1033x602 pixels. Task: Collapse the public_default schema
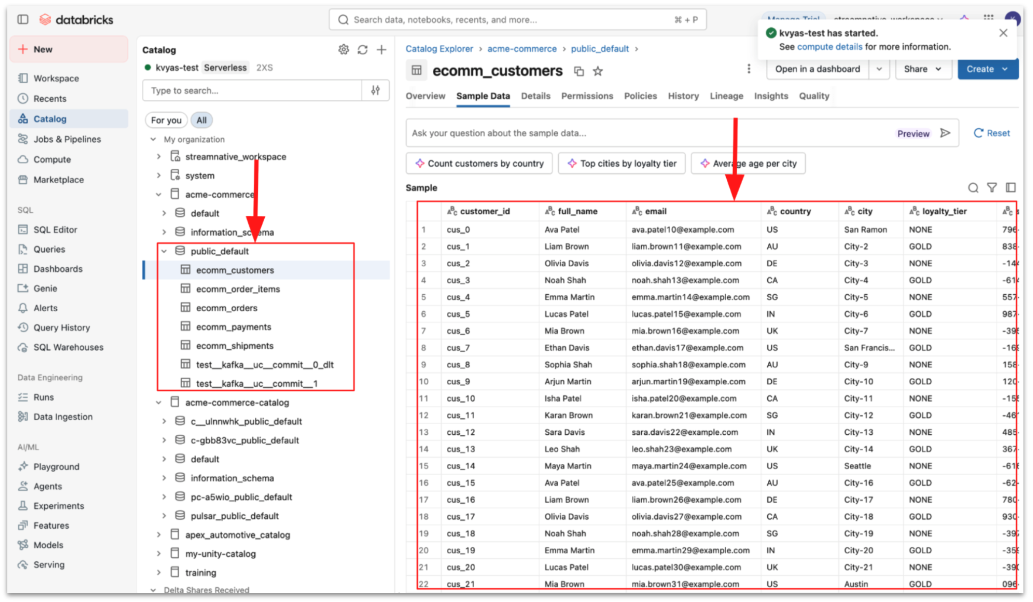pos(164,251)
